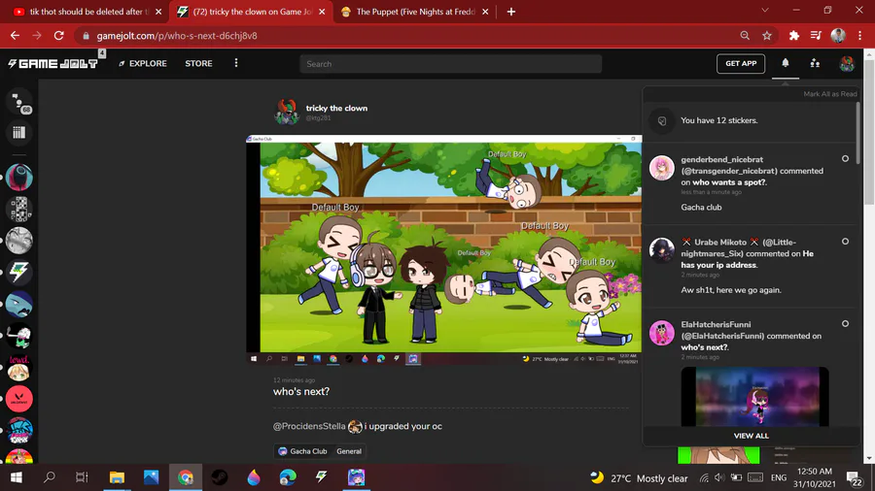
Task: Open genderbend_nicebrat's avatar
Action: coord(662,168)
